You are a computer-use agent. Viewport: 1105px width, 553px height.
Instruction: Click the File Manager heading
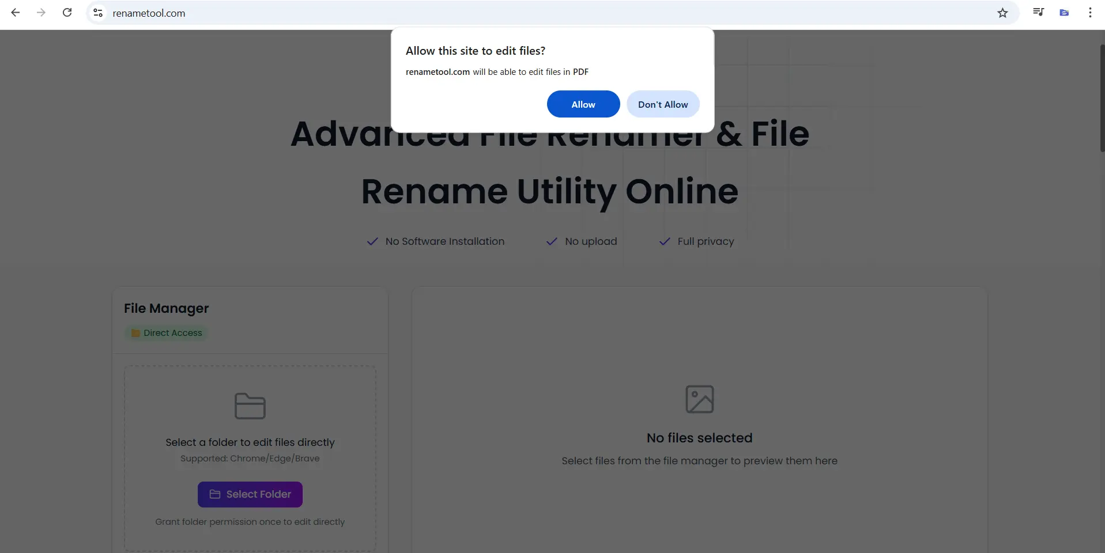[167, 308]
